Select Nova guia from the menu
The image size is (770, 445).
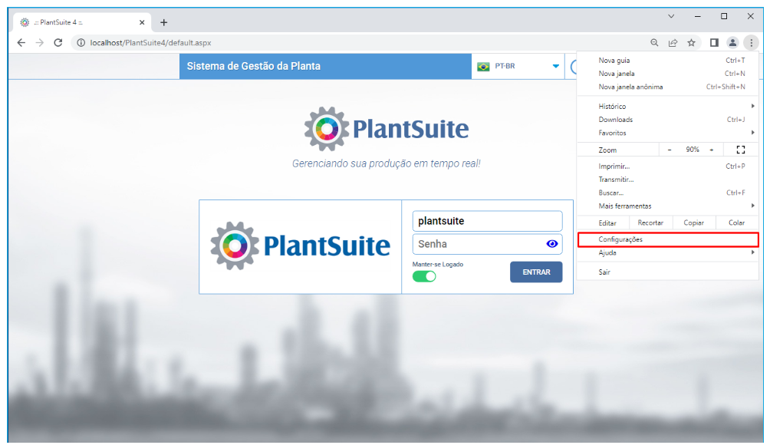click(668, 61)
